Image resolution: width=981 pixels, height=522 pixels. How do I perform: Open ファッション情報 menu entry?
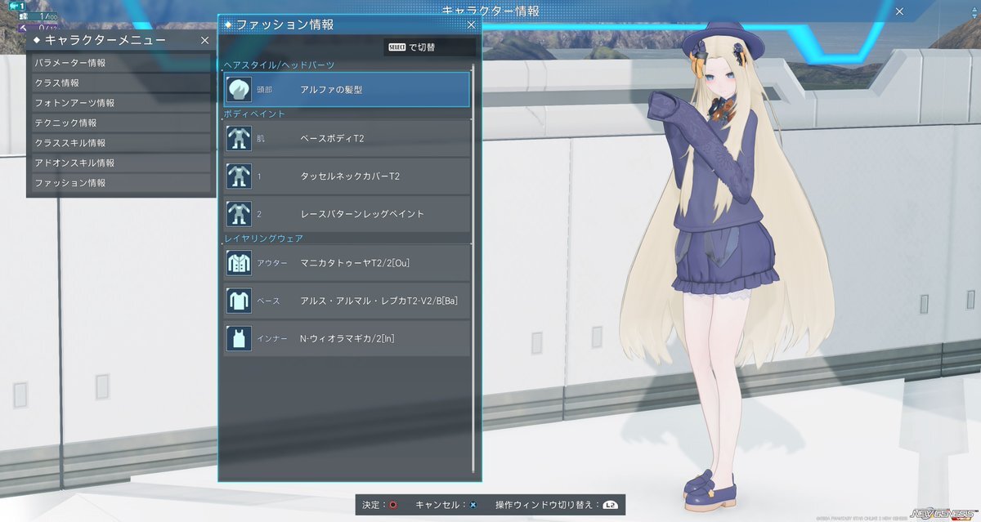click(121, 183)
